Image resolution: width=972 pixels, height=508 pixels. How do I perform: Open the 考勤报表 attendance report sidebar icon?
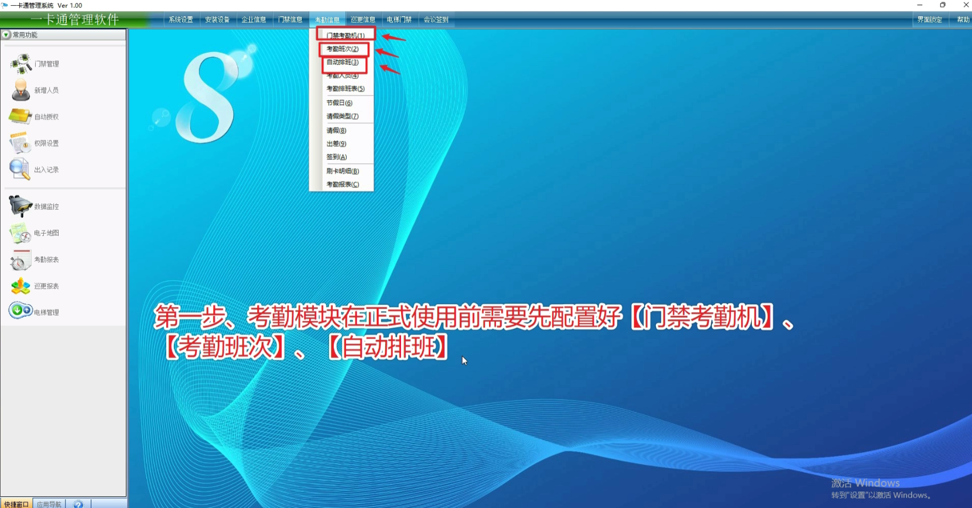click(20, 259)
